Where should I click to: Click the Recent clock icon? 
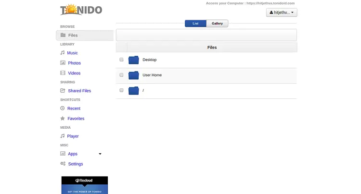[63, 108]
